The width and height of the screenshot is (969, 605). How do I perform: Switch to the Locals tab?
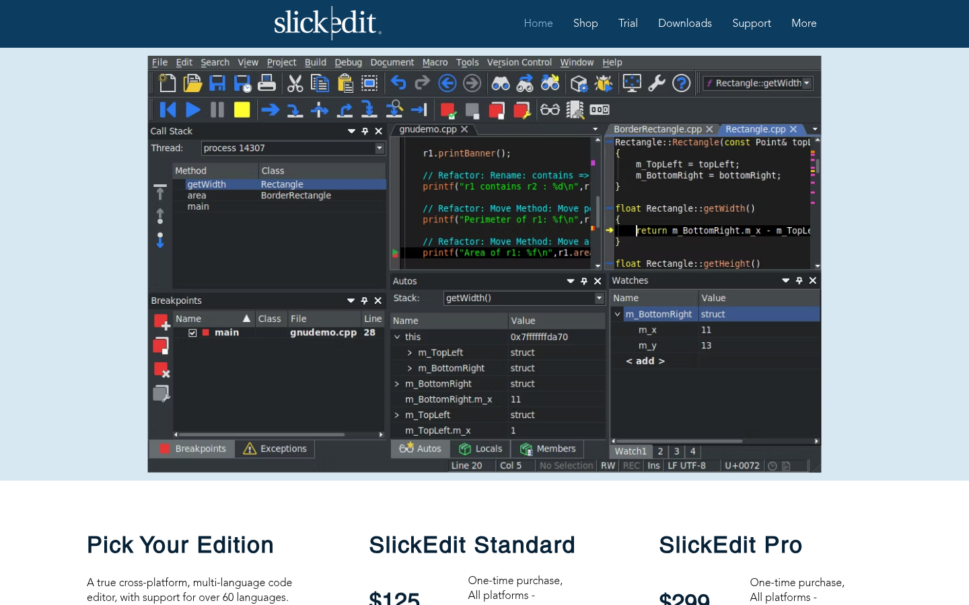click(x=480, y=448)
